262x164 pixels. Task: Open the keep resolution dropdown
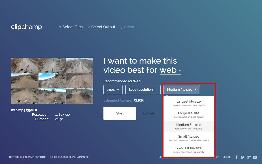coord(143,90)
